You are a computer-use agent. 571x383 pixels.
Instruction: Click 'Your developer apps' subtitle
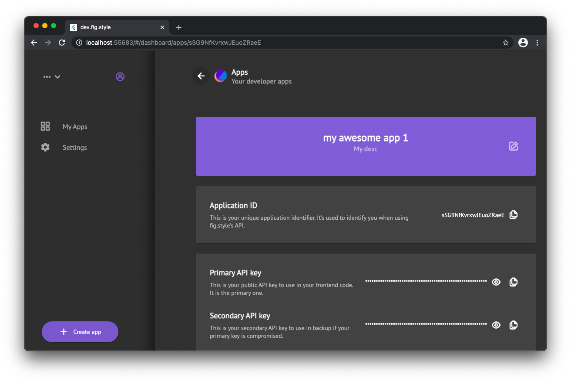tap(262, 81)
